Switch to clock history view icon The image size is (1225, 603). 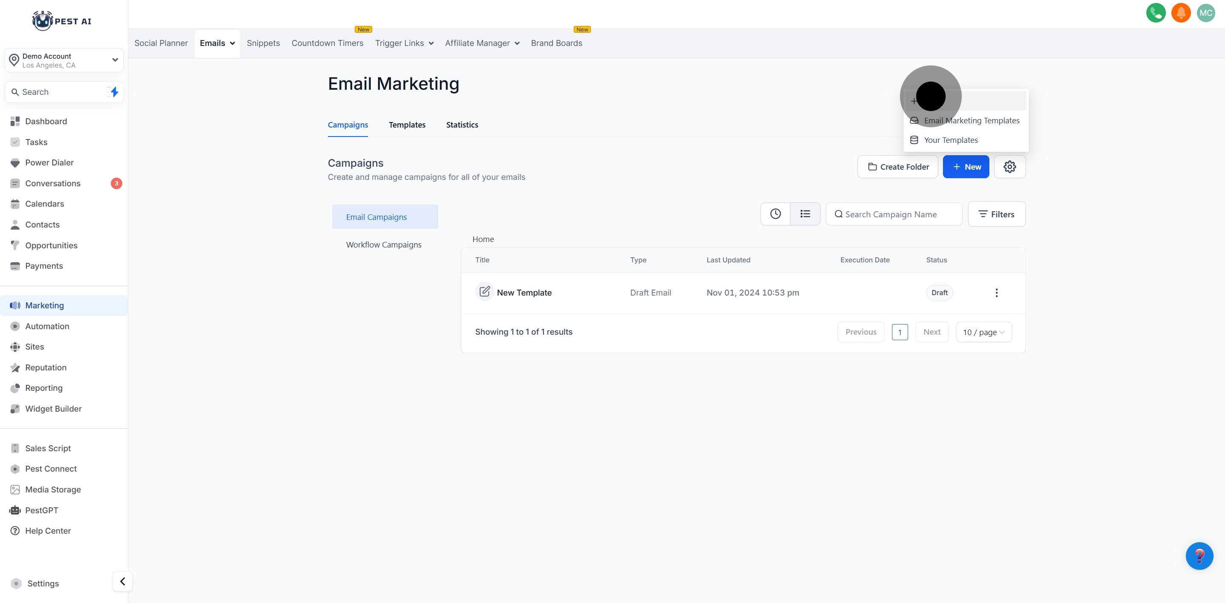click(x=775, y=214)
